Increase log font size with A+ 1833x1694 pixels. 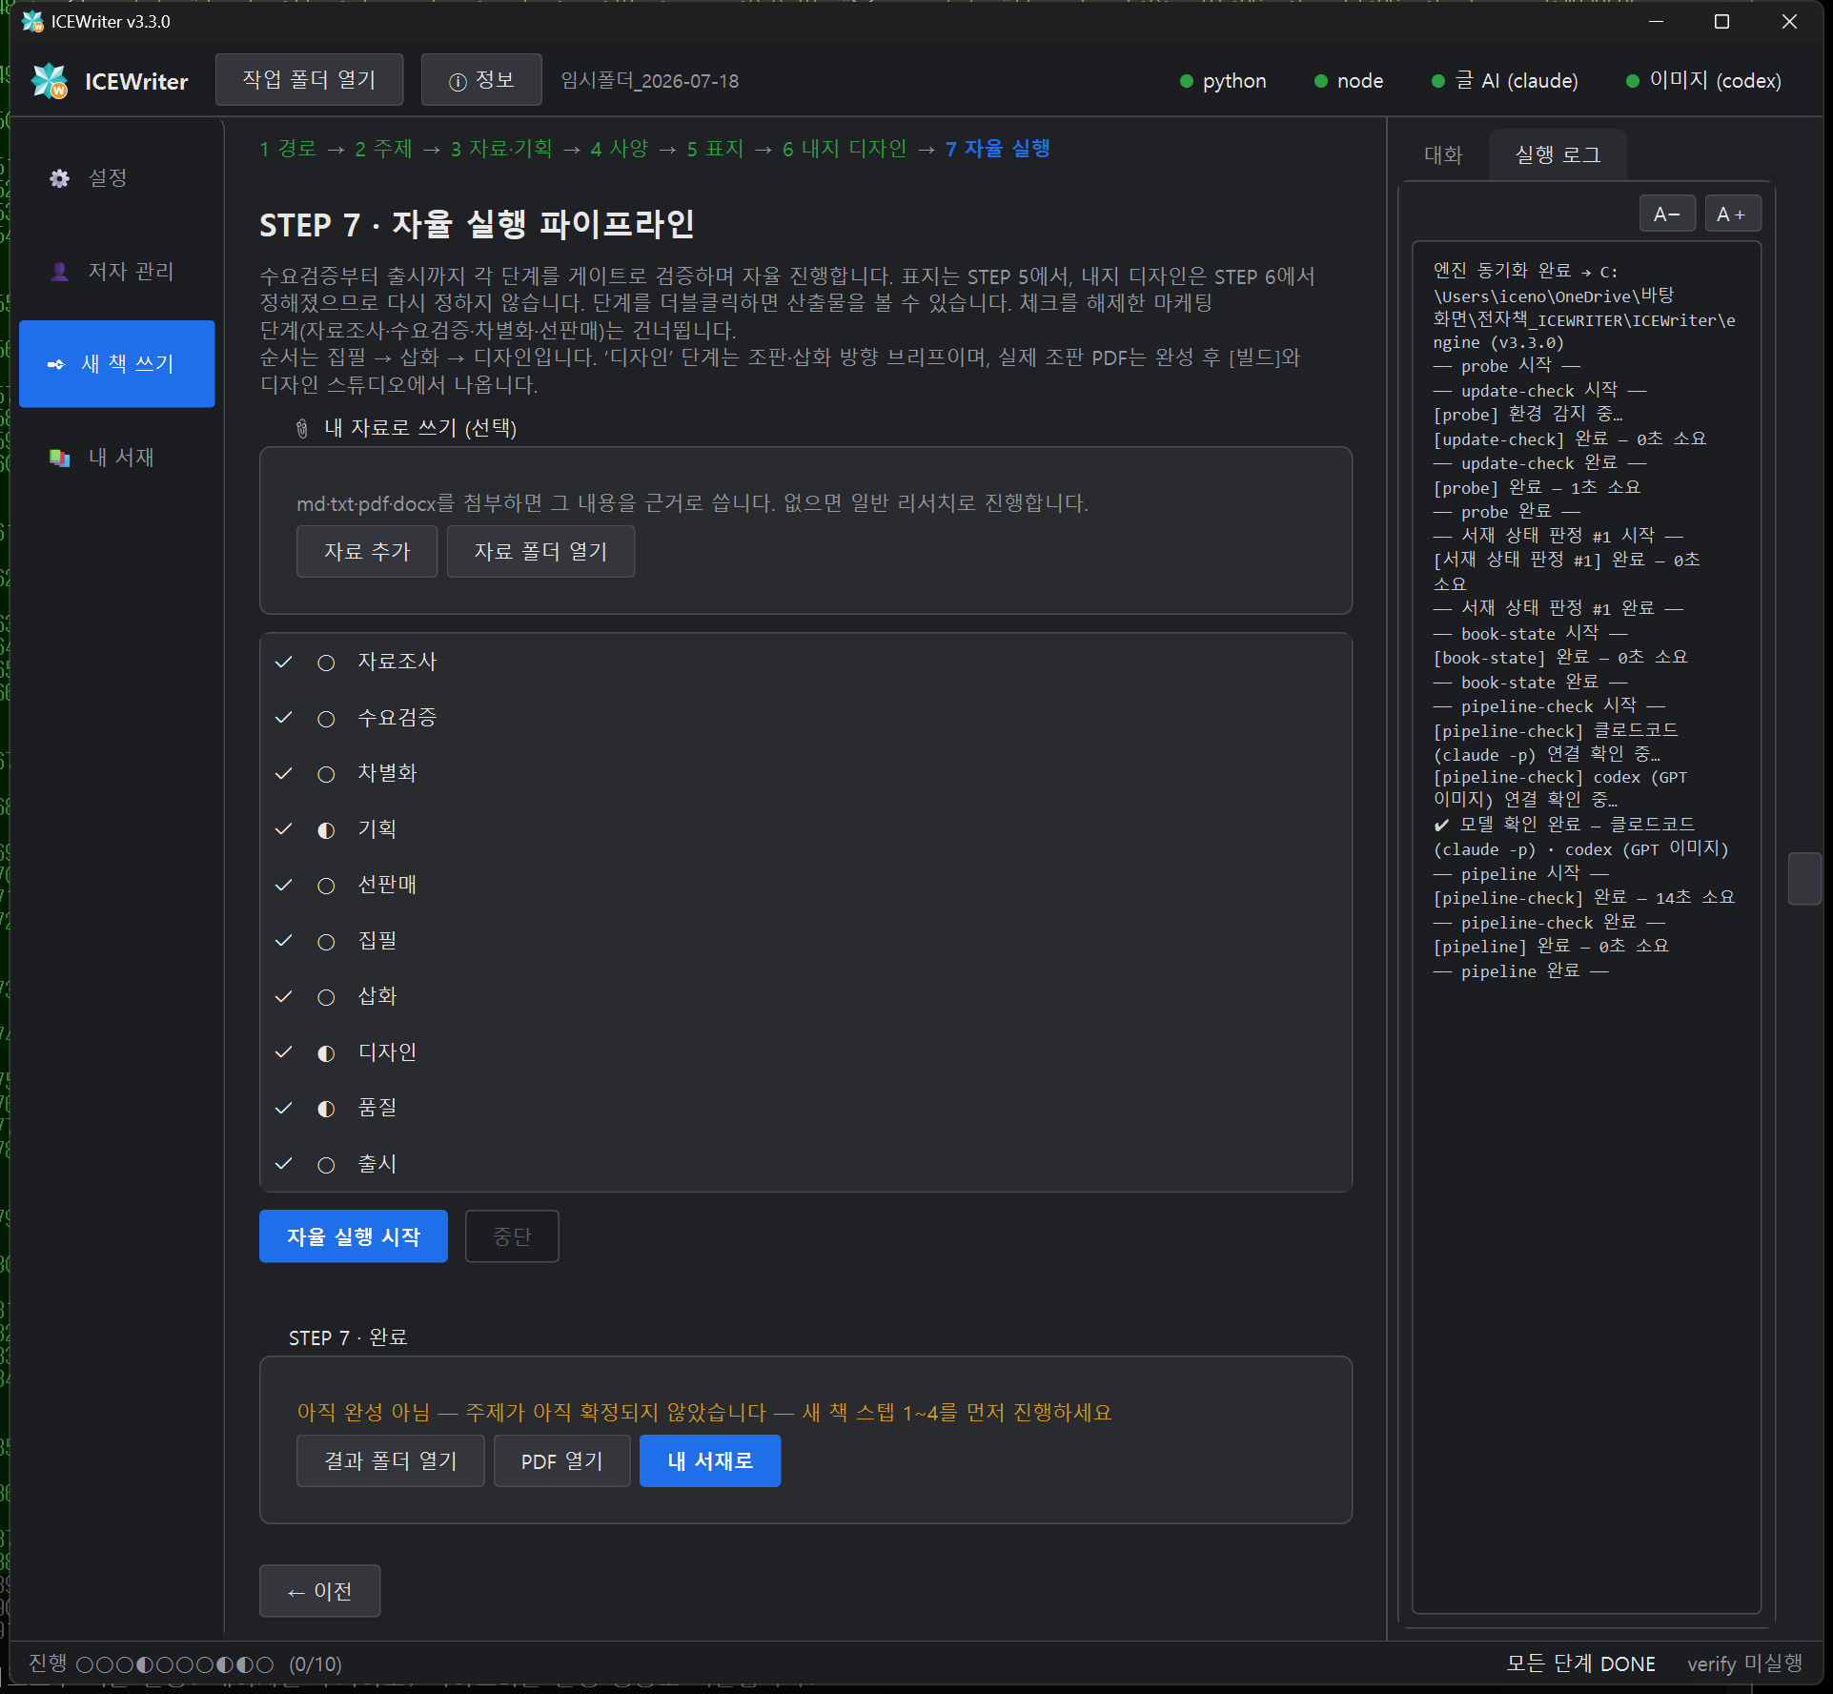1732,214
